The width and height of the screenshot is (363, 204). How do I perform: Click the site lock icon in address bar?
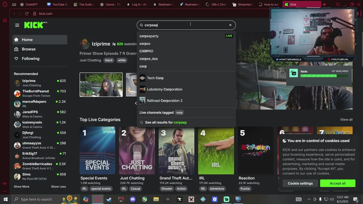[35, 14]
